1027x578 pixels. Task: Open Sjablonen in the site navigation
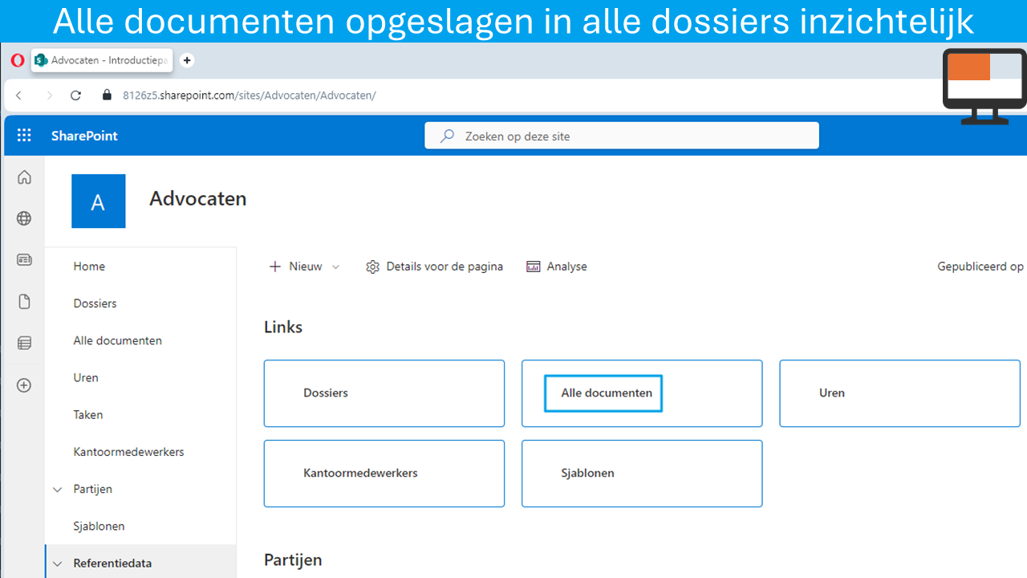click(99, 526)
